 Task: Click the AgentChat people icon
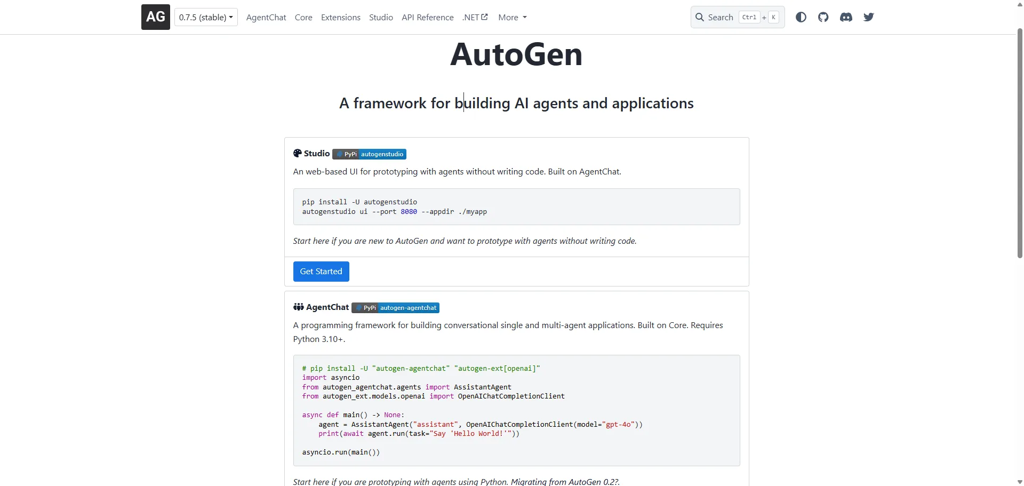click(x=299, y=307)
